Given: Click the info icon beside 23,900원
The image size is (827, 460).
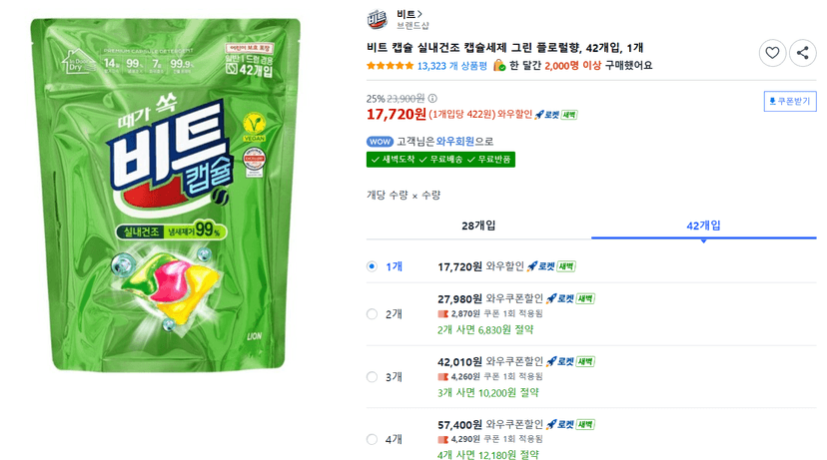Looking at the screenshot, I should (x=432, y=98).
